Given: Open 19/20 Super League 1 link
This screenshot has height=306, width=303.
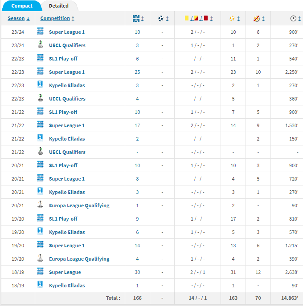Looking at the screenshot, I should tap(67, 246).
